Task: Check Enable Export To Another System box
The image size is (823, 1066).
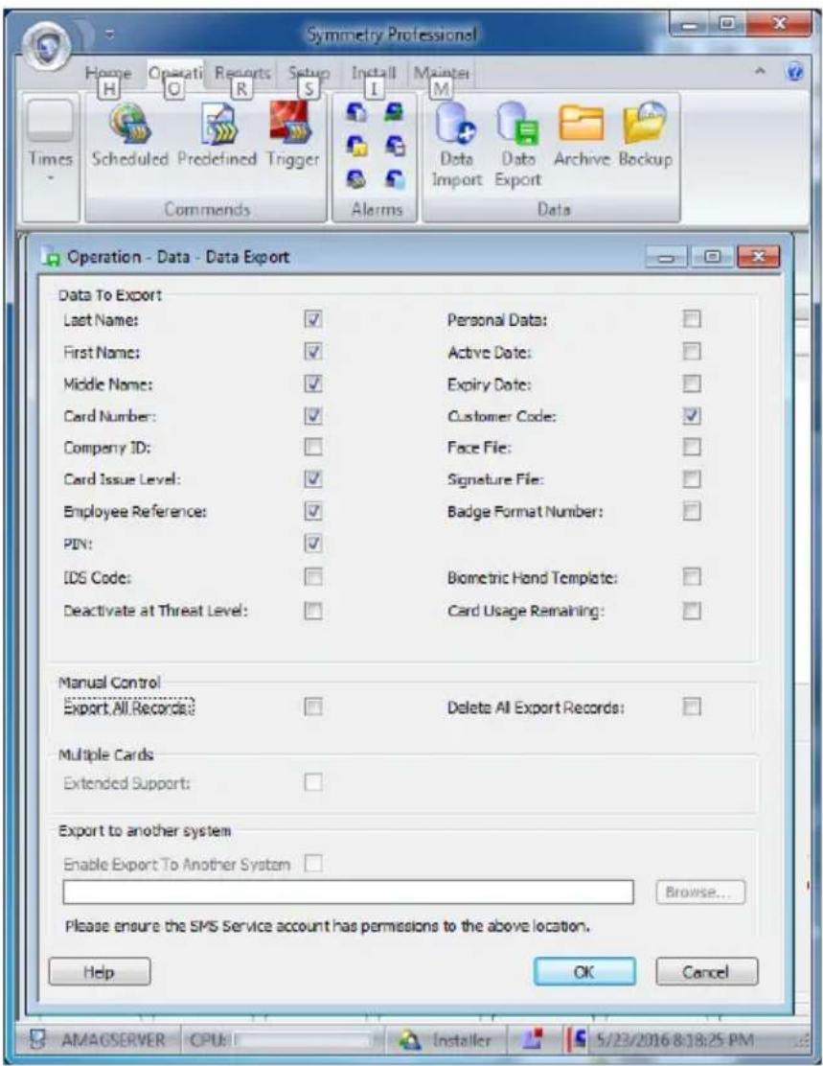Action: [x=312, y=864]
